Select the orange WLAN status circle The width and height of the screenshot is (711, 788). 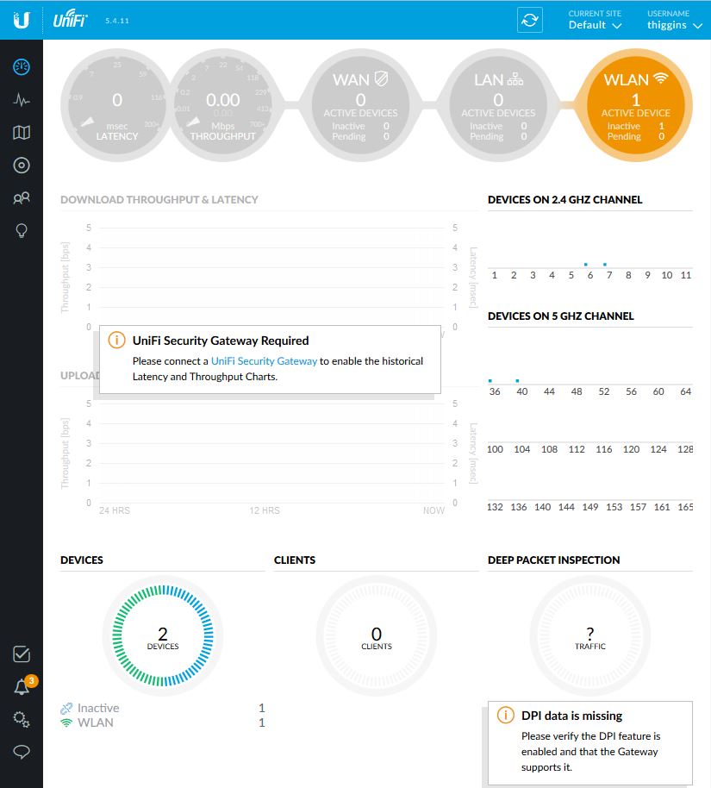pyautogui.click(x=636, y=105)
